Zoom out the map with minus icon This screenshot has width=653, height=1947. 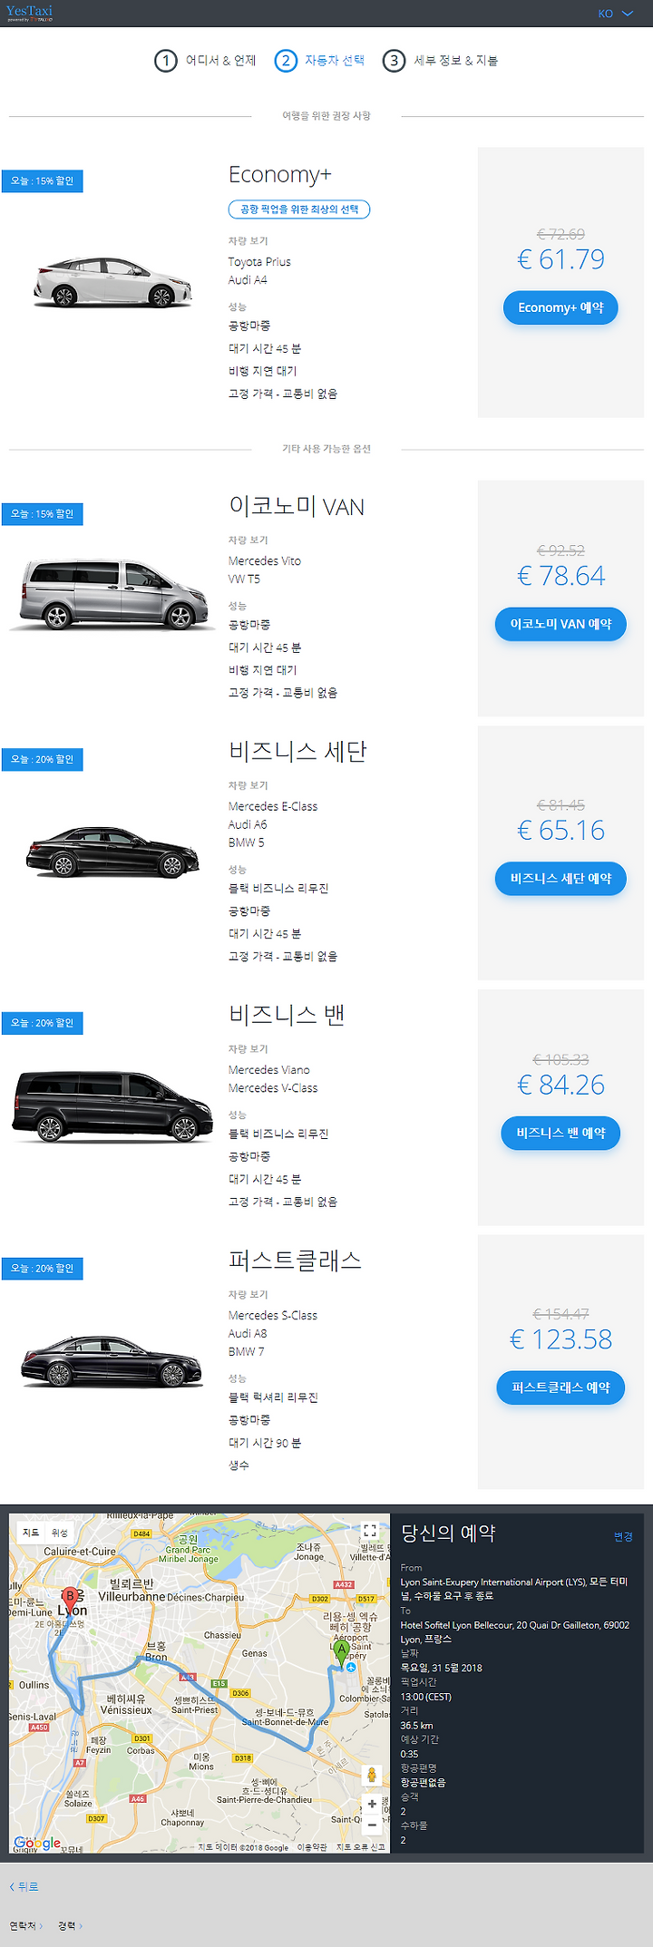pyautogui.click(x=372, y=1825)
